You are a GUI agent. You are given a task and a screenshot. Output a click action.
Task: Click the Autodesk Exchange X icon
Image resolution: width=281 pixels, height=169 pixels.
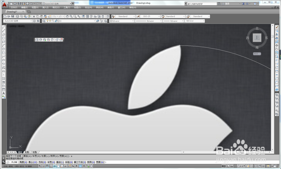243,4
